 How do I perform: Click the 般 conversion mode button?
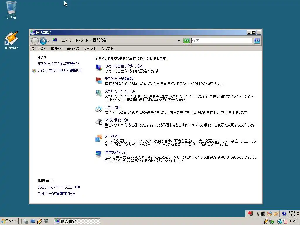(263, 214)
